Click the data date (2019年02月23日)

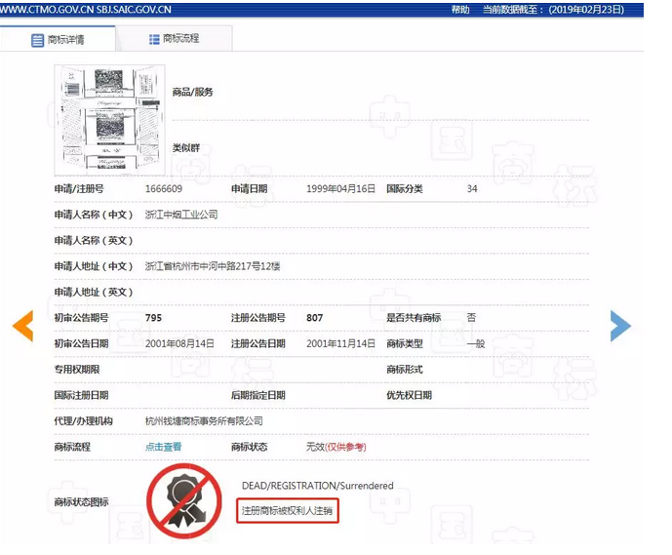(x=586, y=10)
